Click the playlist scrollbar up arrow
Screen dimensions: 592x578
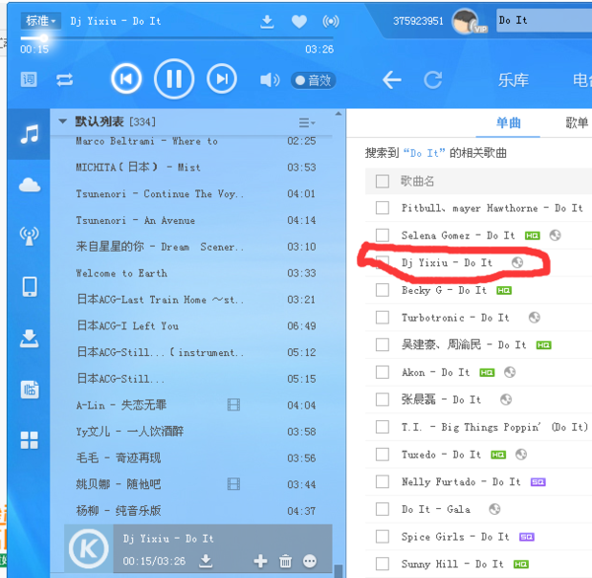coord(338,114)
